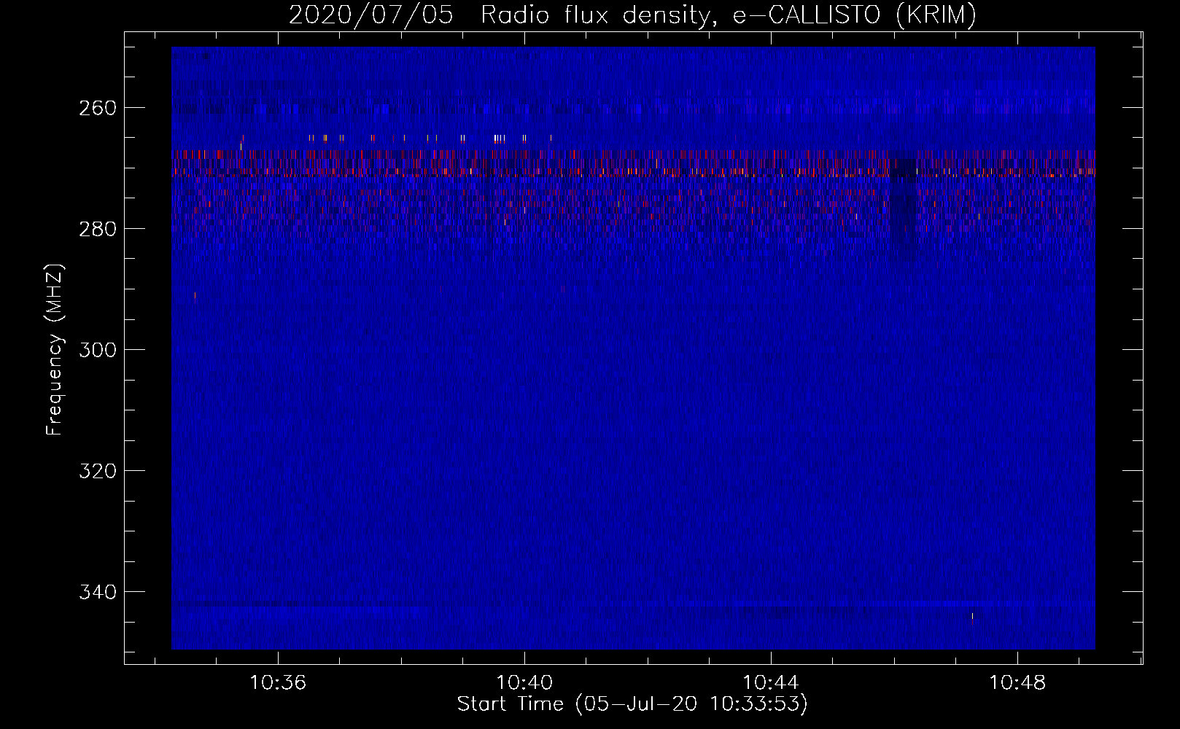The image size is (1180, 729).
Task: Click the 'Frequency (MHZ)' axis label
Action: [x=55, y=350]
